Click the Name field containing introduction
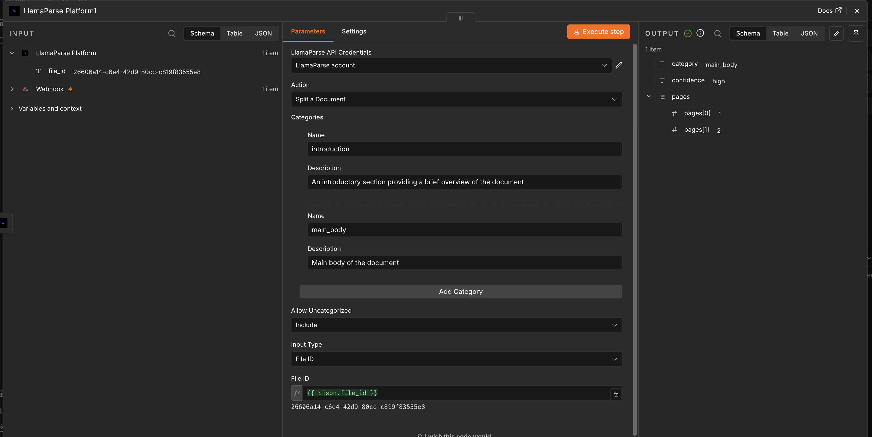 (464, 149)
